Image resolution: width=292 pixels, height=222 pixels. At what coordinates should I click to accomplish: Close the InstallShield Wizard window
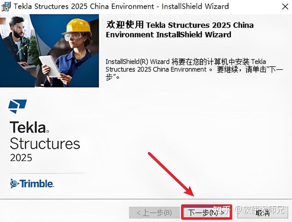pyautogui.click(x=285, y=7)
